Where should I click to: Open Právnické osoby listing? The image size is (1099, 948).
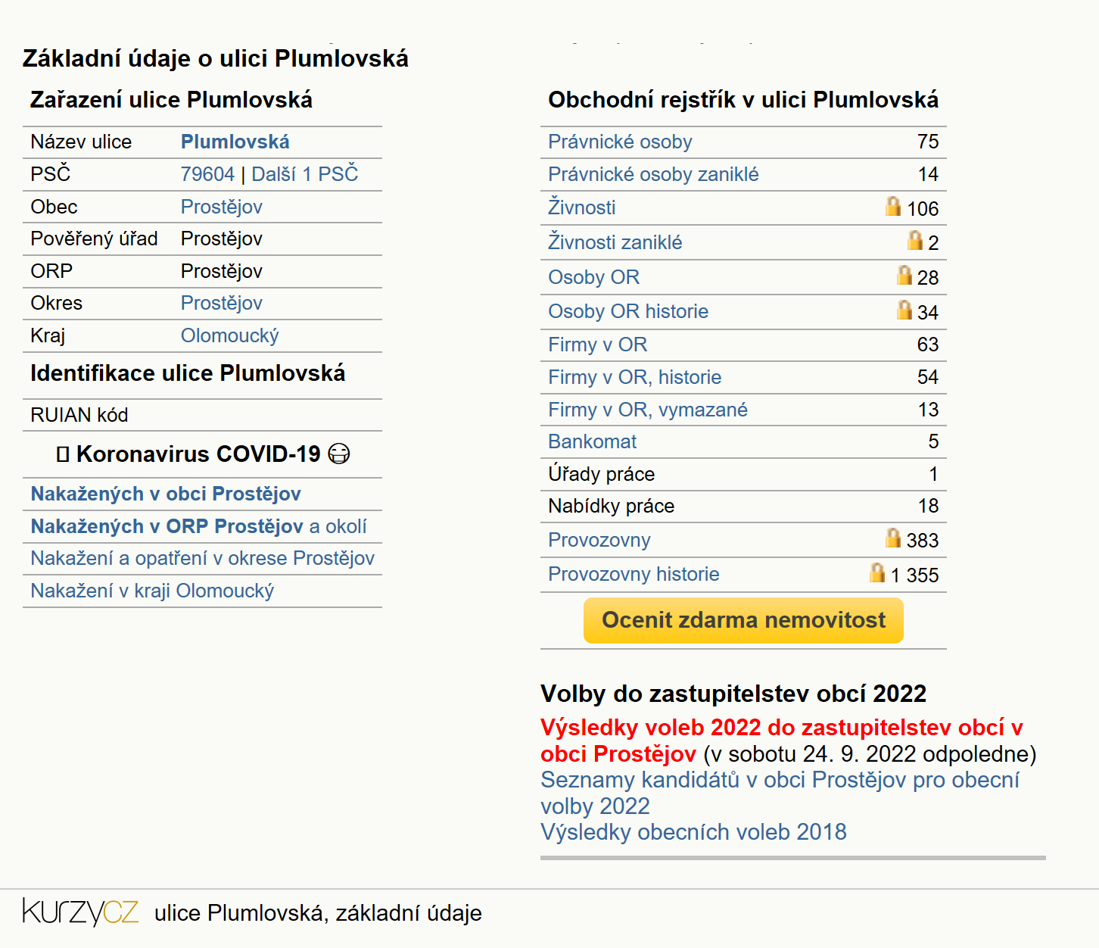[620, 142]
